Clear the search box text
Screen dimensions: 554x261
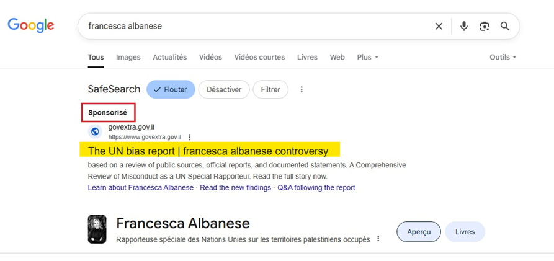(439, 26)
